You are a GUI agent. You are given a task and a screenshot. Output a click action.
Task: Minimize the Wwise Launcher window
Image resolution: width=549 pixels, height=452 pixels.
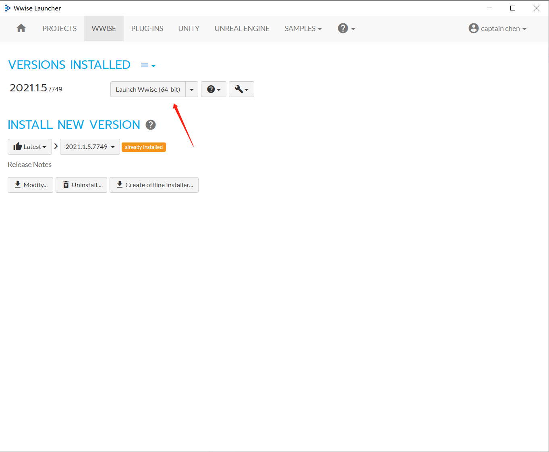[489, 8]
